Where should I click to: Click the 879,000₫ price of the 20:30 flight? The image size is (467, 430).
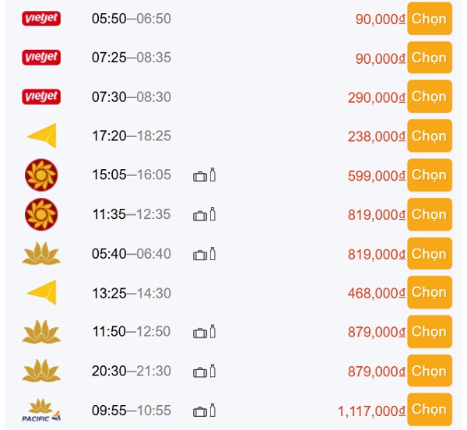click(x=376, y=371)
